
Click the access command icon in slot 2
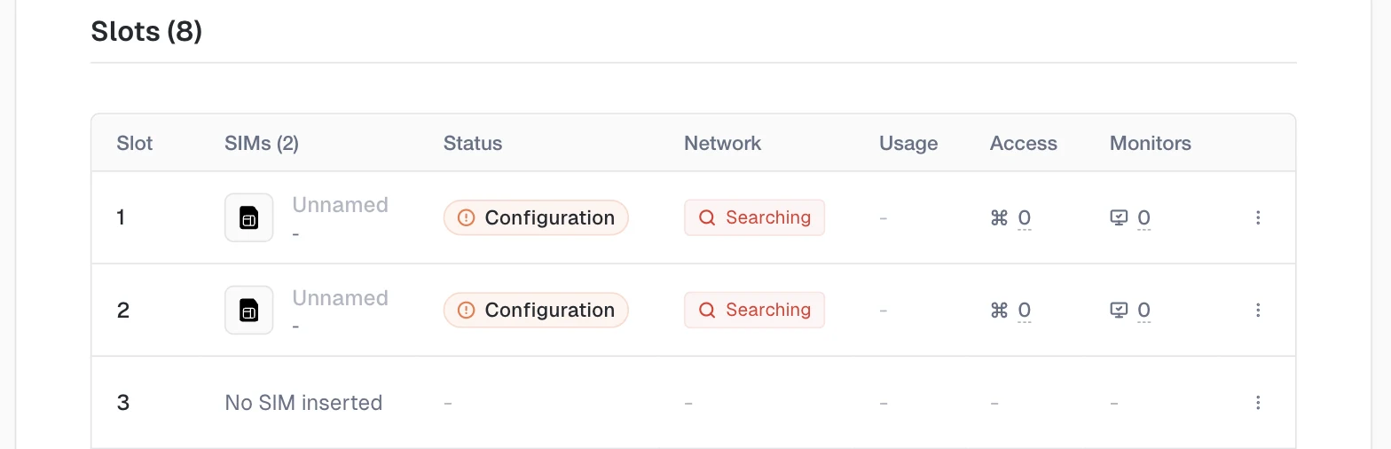click(x=999, y=310)
